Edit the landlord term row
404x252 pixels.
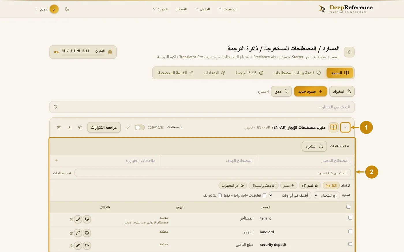[78, 233]
